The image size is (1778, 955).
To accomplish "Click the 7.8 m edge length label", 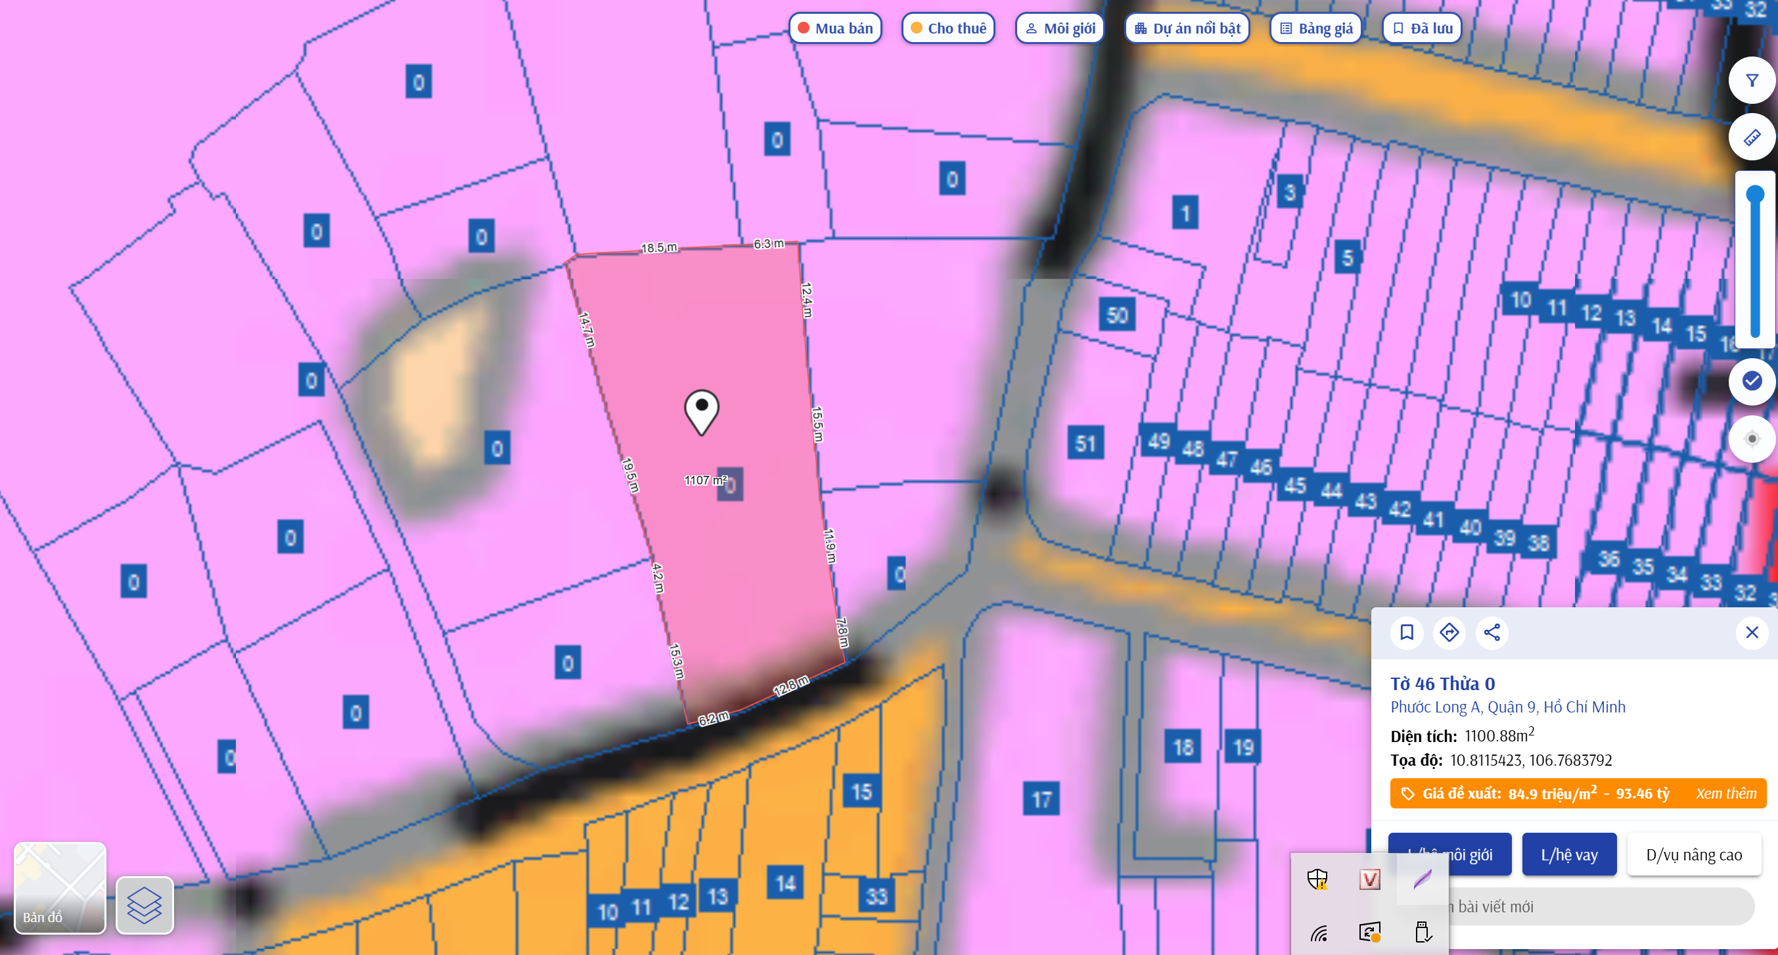I will click(x=842, y=632).
